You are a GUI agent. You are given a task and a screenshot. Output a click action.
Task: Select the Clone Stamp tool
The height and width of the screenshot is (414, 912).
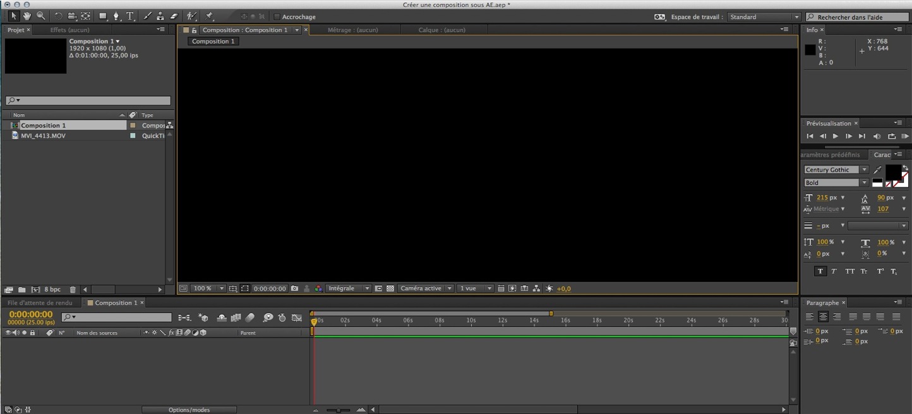(x=160, y=16)
